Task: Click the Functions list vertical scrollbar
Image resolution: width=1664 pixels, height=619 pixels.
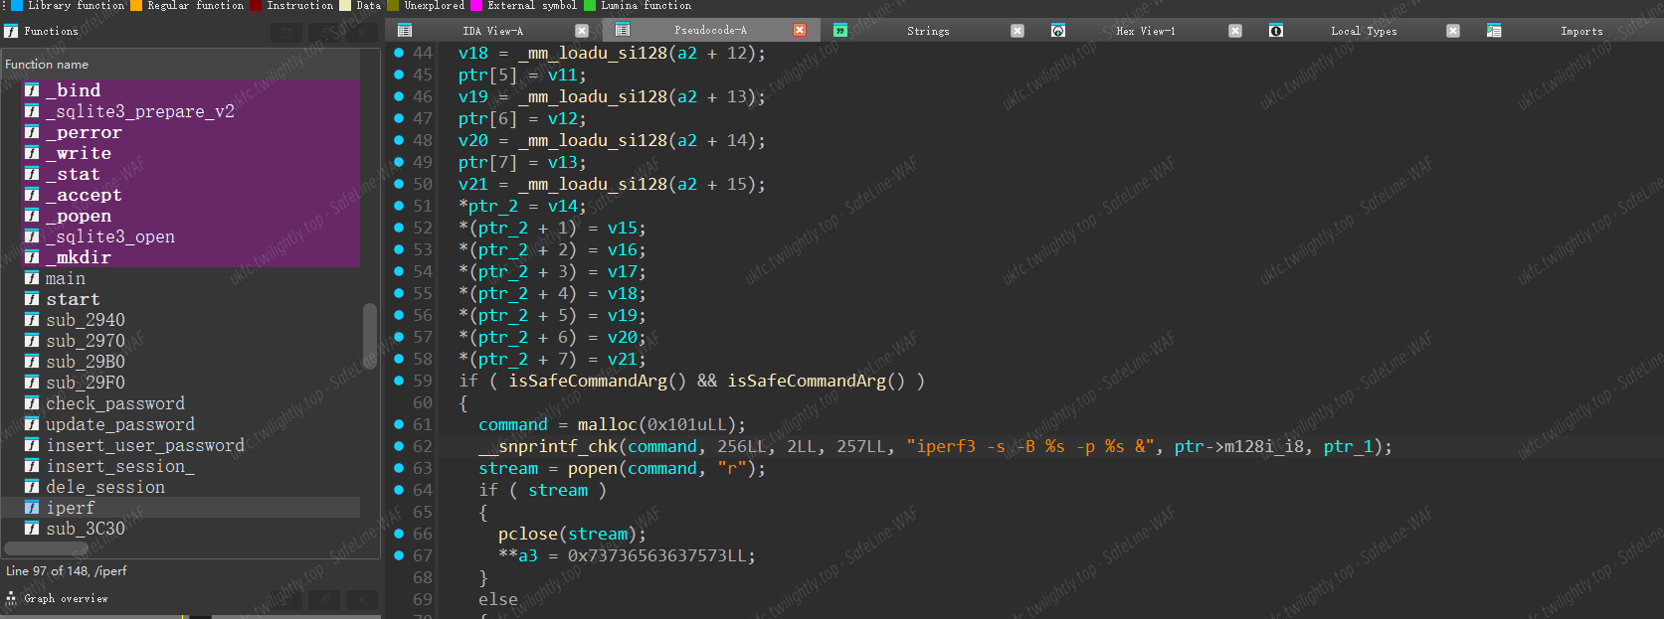Action: pyautogui.click(x=370, y=334)
